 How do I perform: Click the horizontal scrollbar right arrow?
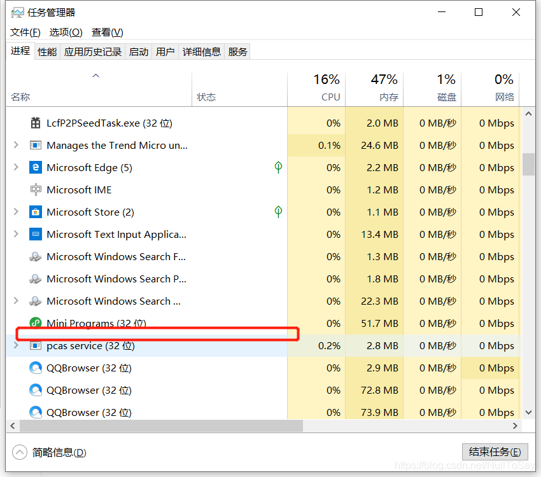(515, 425)
